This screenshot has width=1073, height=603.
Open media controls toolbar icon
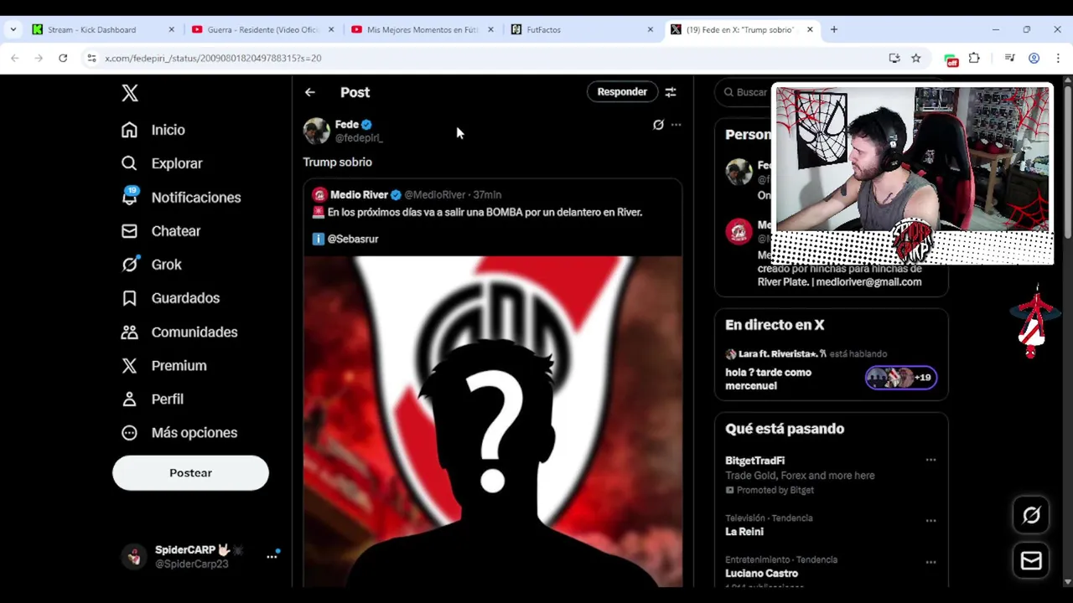(x=1009, y=58)
